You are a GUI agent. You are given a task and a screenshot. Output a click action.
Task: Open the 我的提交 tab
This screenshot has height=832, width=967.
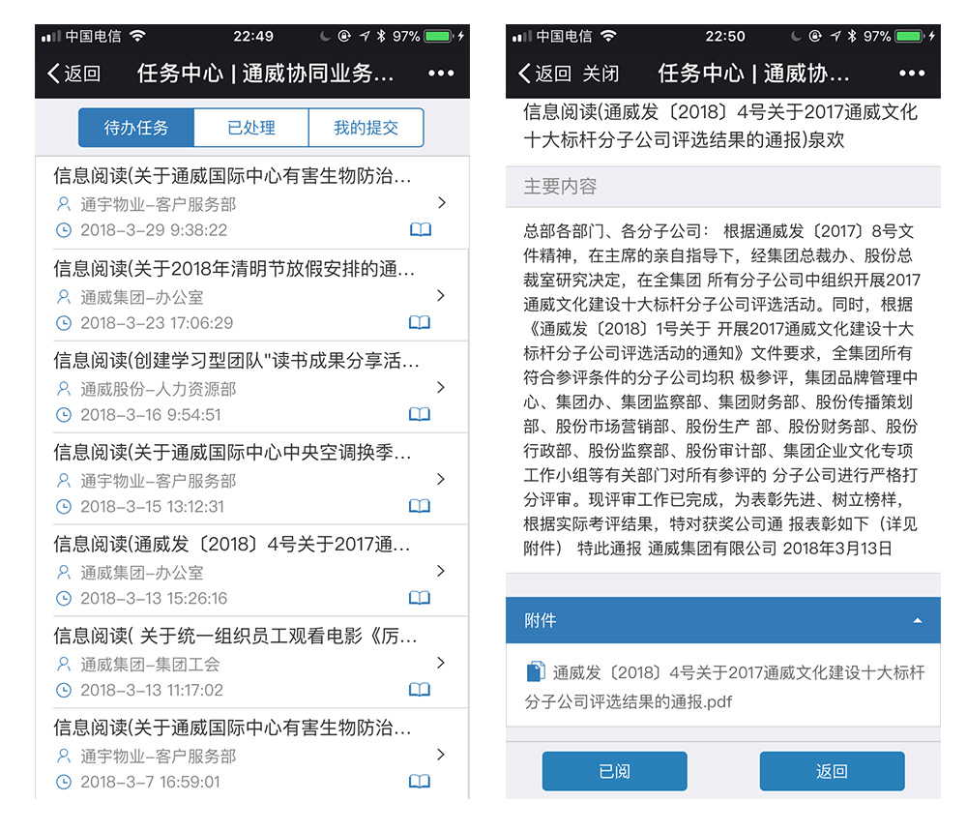pyautogui.click(x=366, y=128)
